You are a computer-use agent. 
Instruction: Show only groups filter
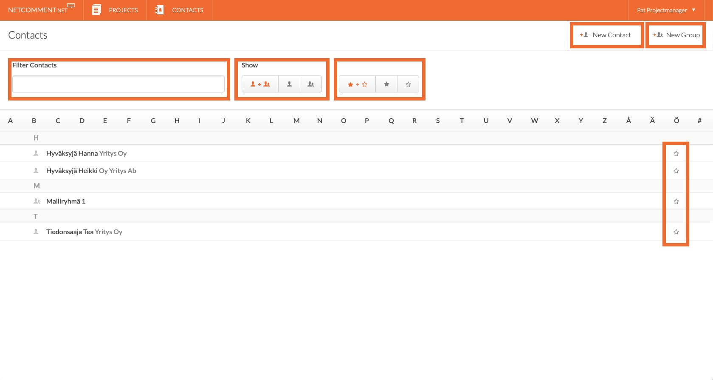tap(311, 84)
